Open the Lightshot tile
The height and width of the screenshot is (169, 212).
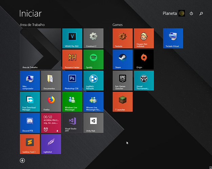(51, 144)
